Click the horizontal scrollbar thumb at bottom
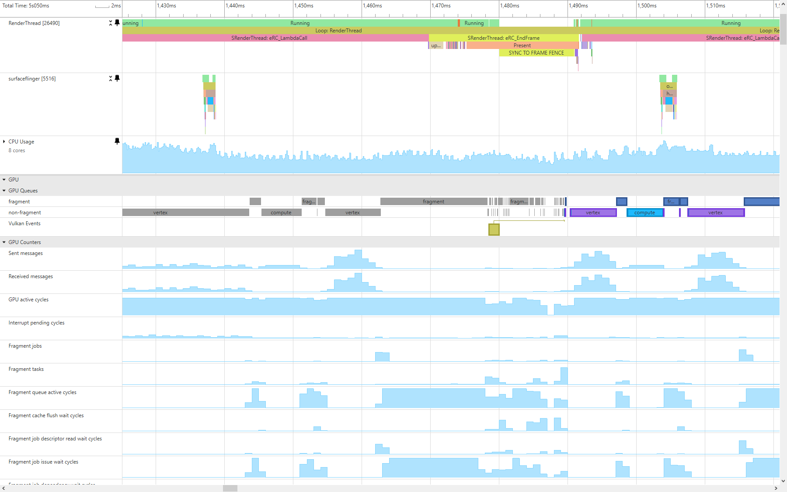This screenshot has height=492, width=787. pos(230,489)
